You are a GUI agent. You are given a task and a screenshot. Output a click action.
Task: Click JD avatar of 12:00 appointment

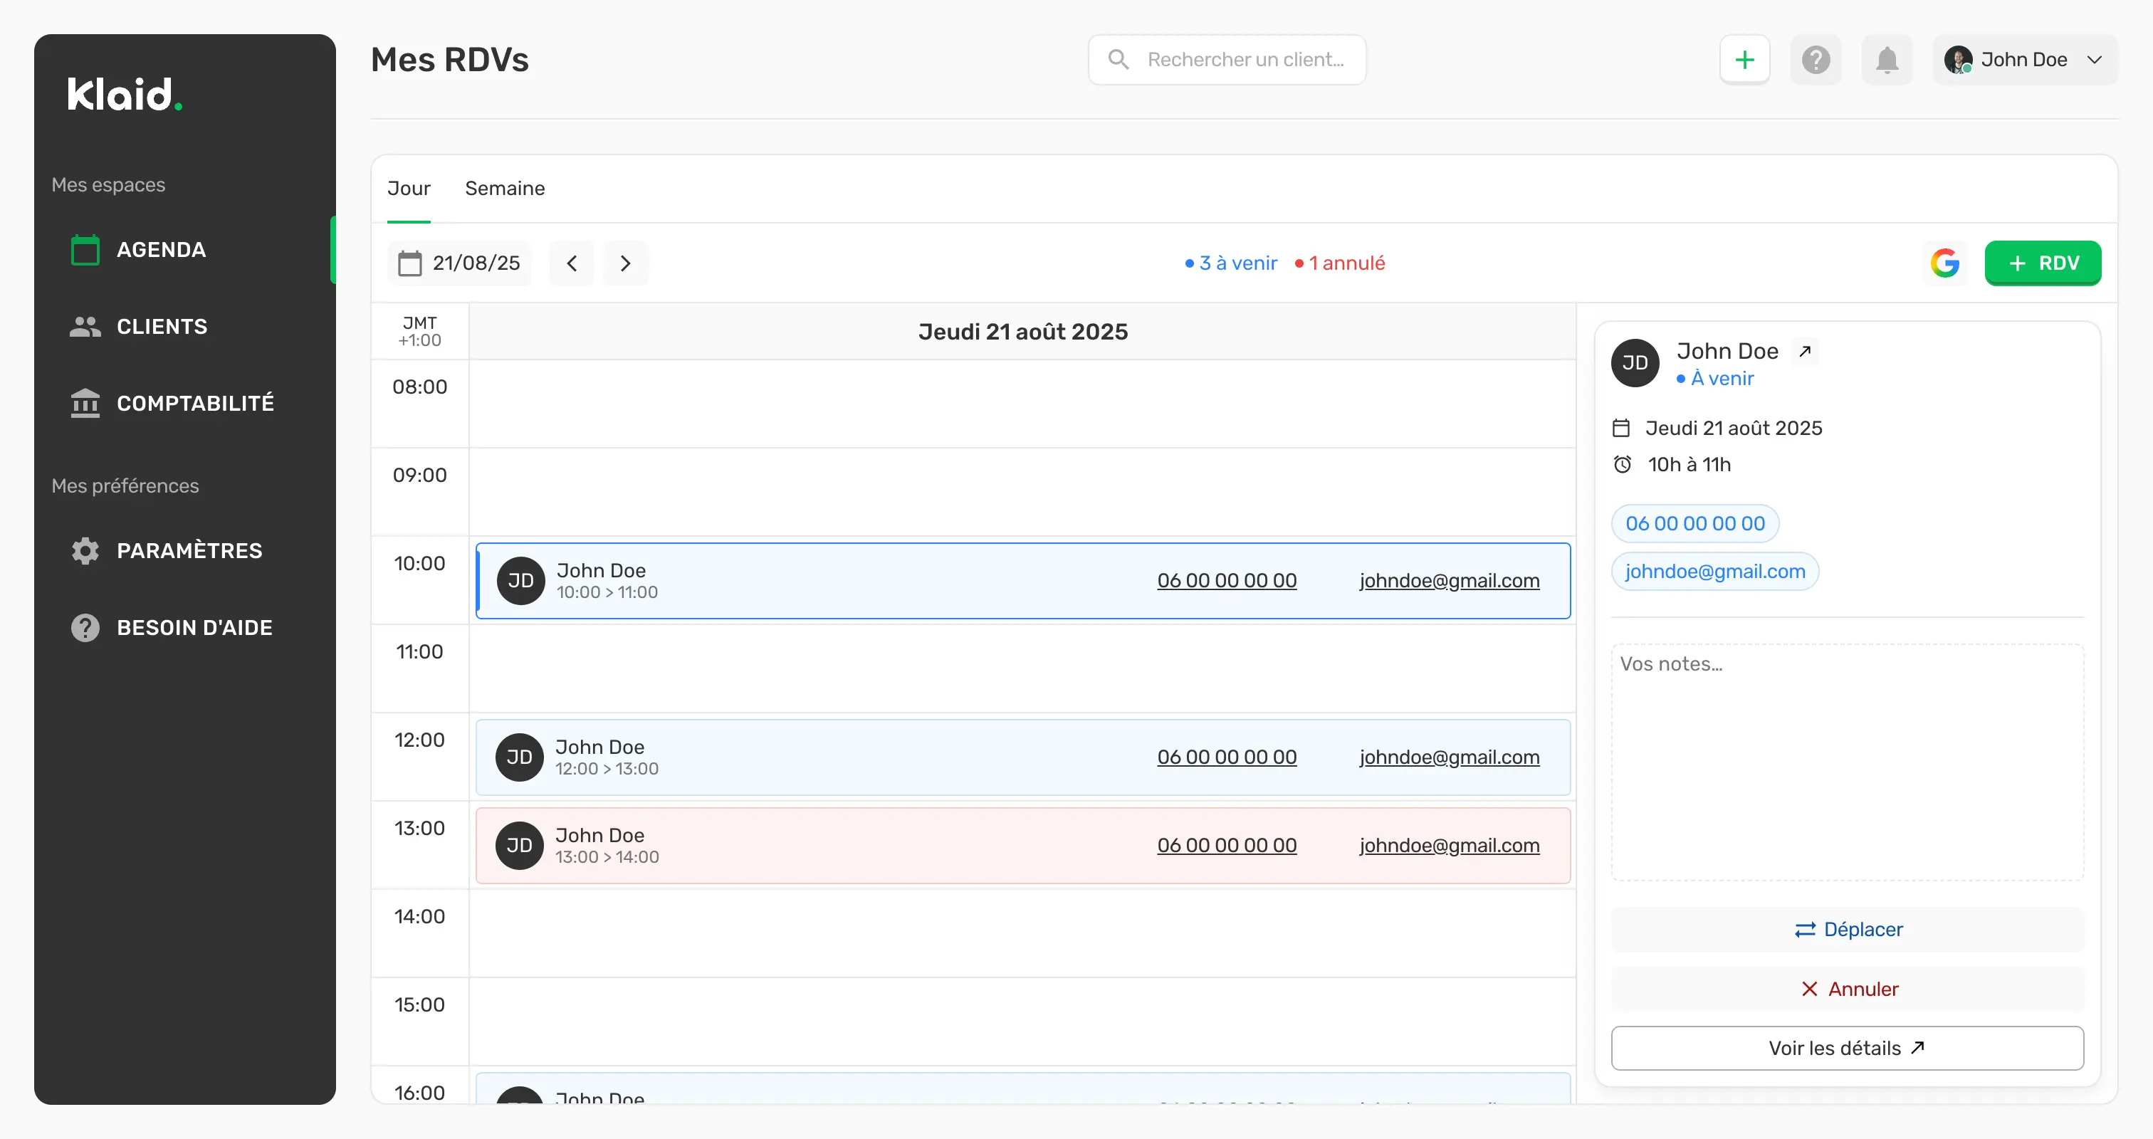click(x=519, y=757)
